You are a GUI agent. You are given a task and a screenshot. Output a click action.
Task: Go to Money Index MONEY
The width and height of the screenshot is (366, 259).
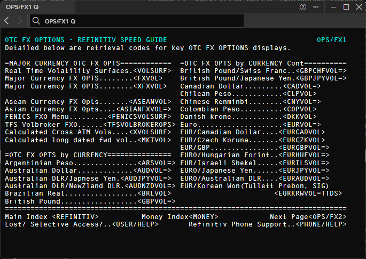(x=180, y=217)
